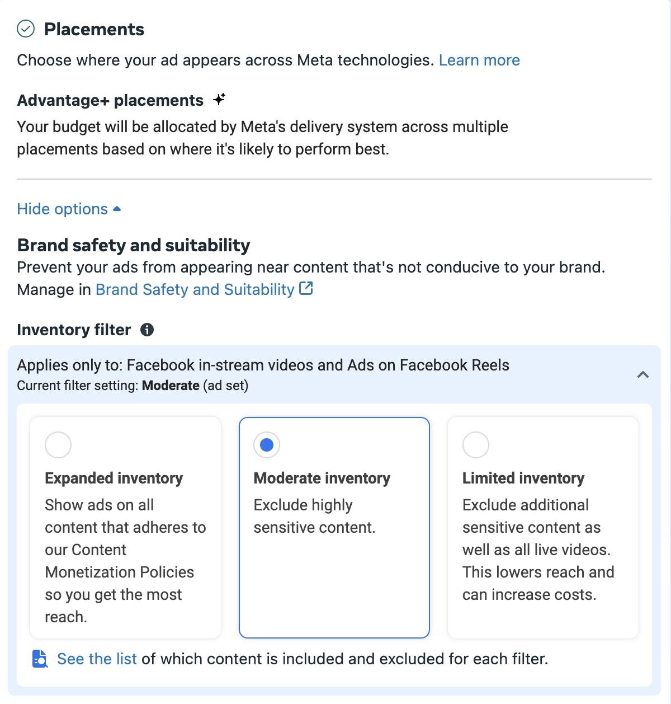Click the Advantage+ placements heading
671x704 pixels.
[x=110, y=100]
